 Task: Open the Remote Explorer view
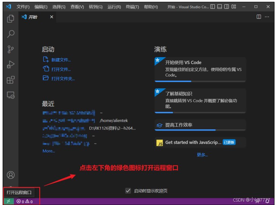coord(11,95)
